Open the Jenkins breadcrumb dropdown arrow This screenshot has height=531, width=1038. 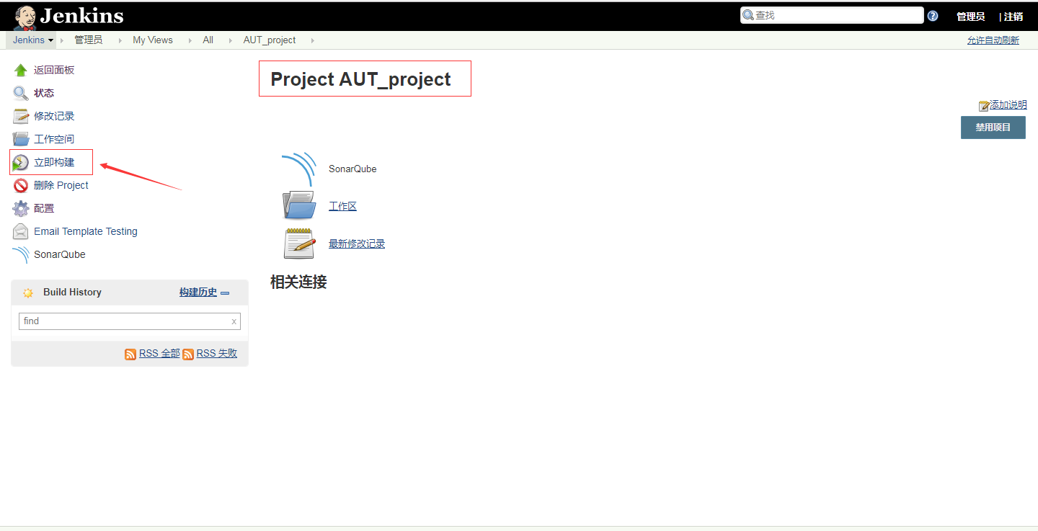51,40
